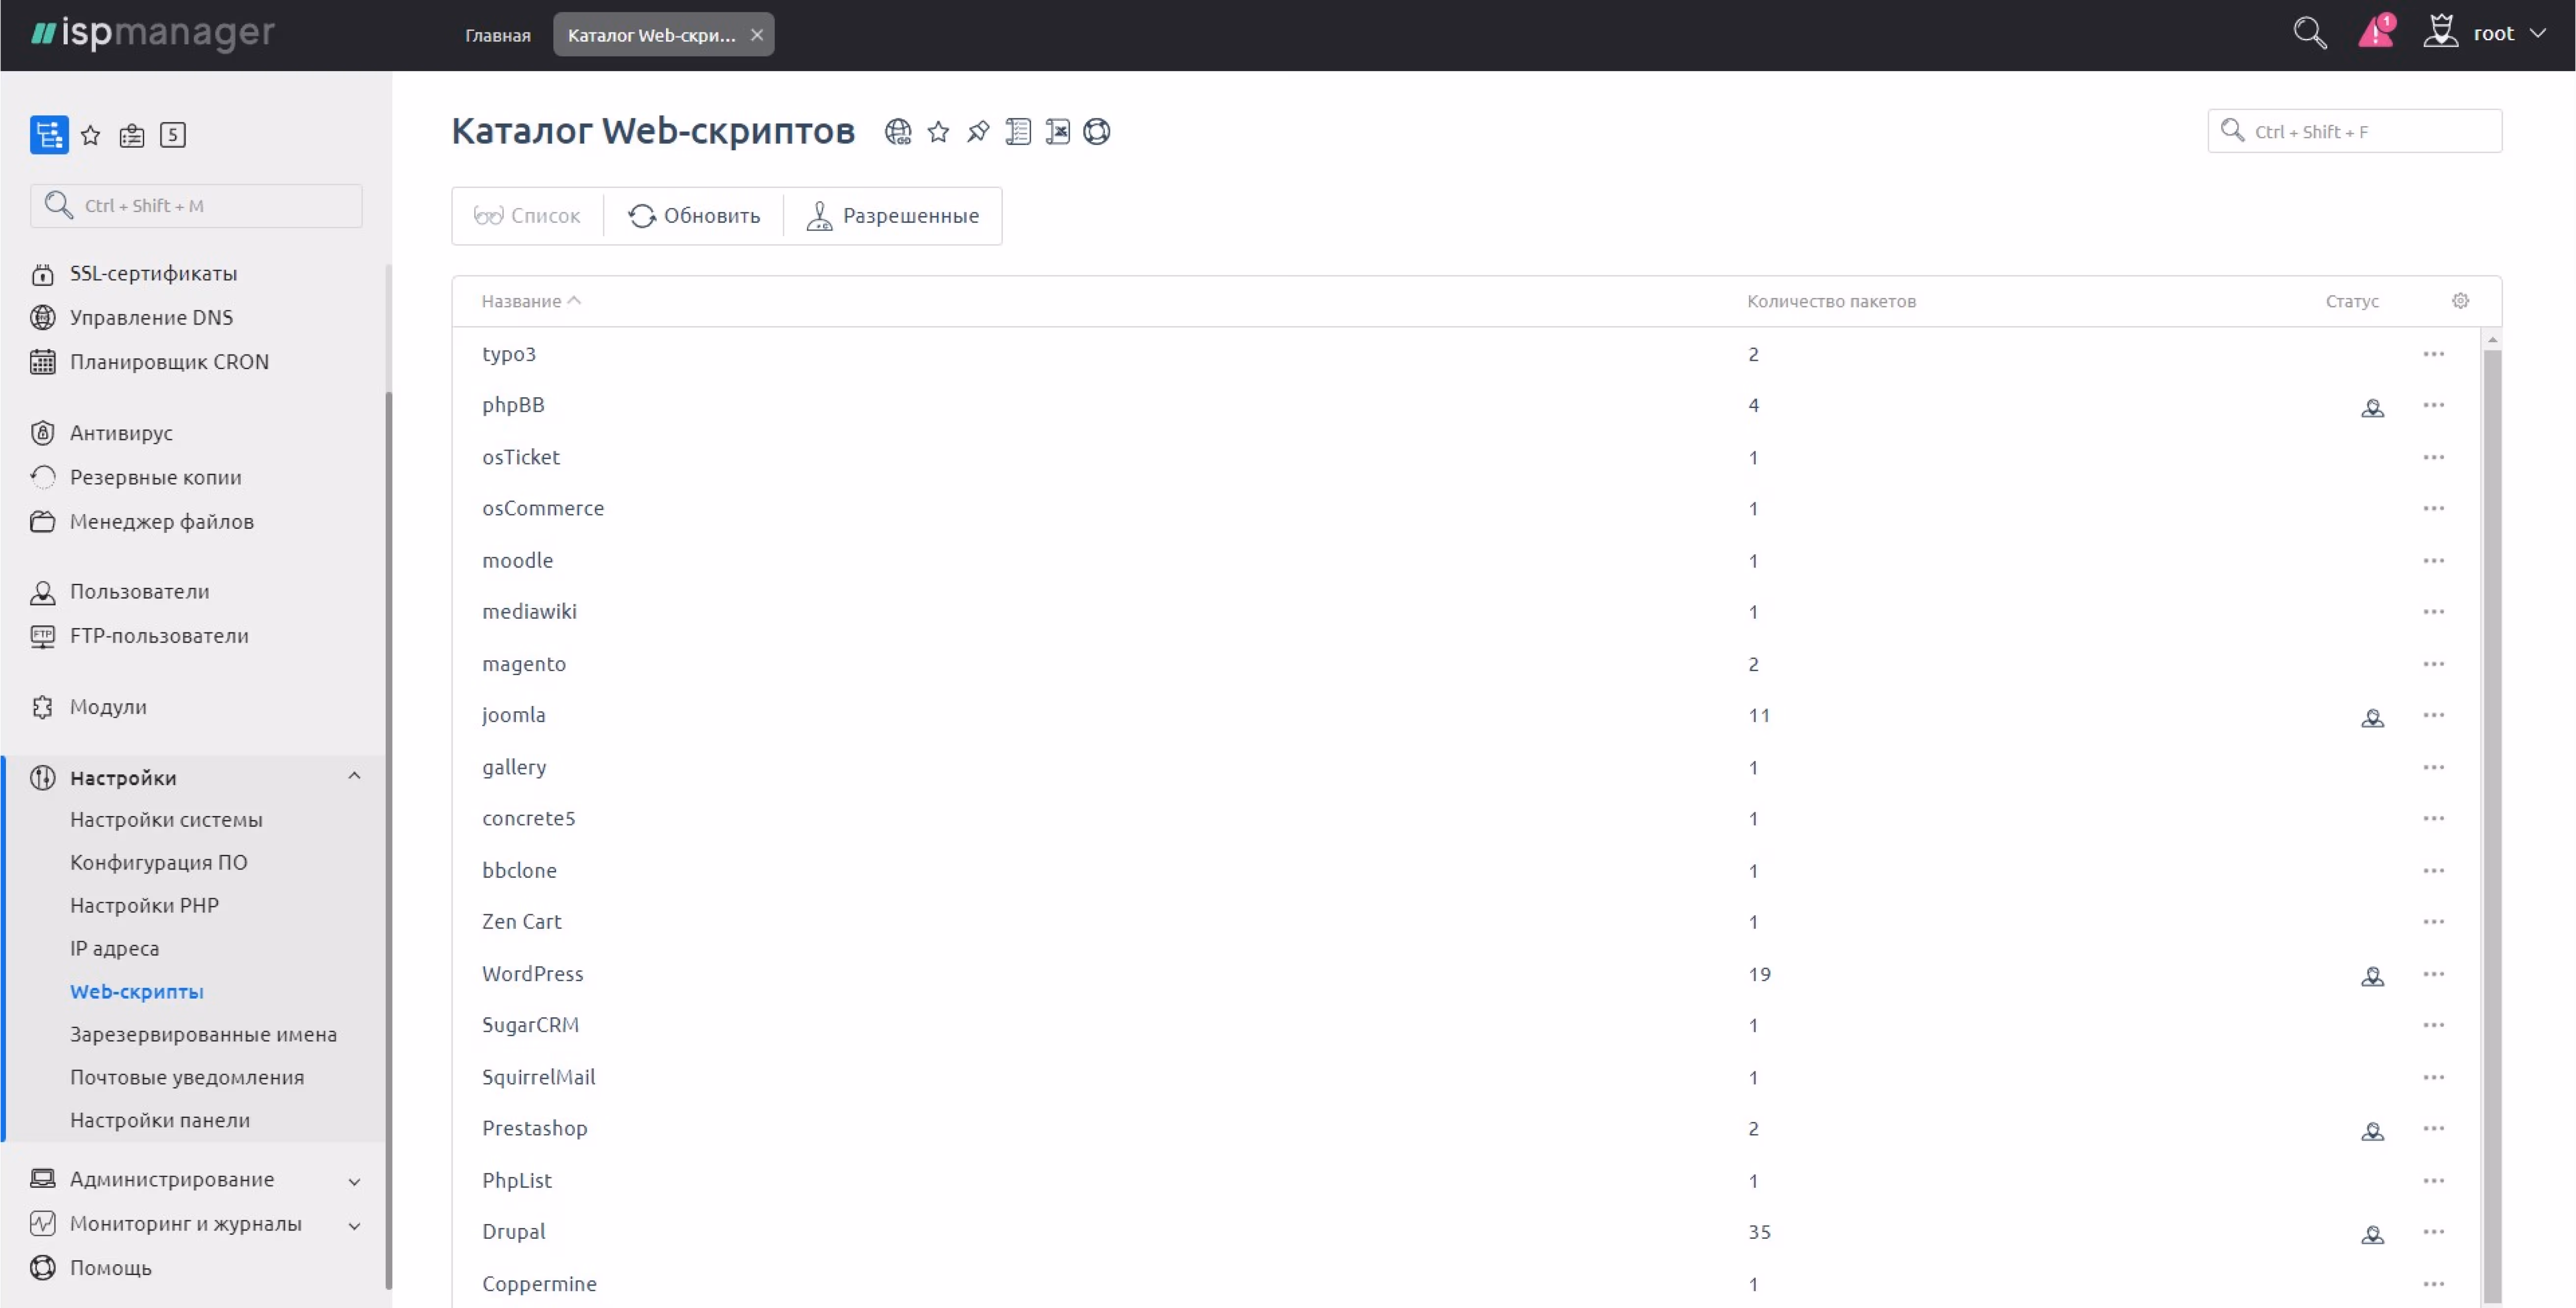Toggle the Разрешенные filter
Viewport: 2576px width, 1308px height.
point(893,215)
